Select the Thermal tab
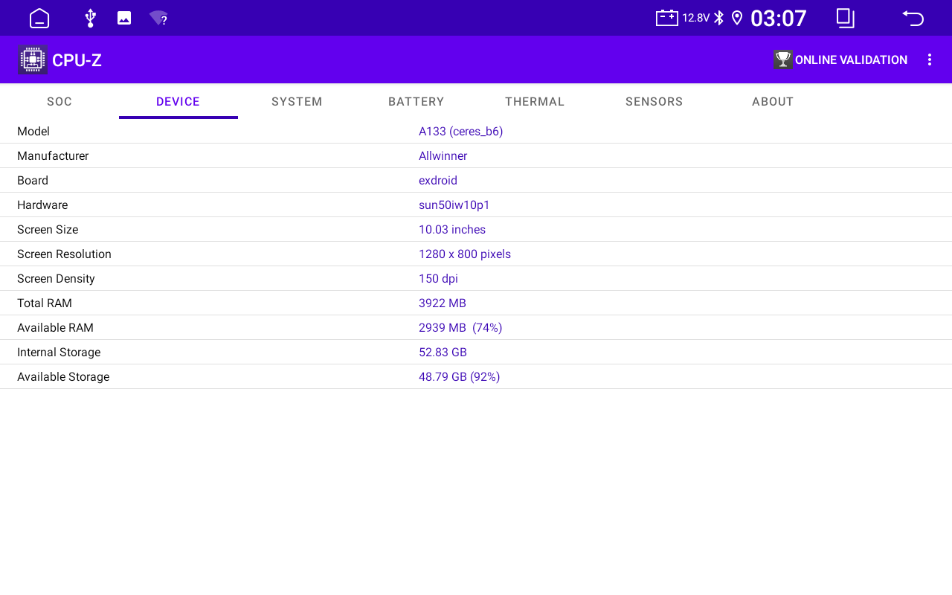Screen dimensions: 952x595 535,102
